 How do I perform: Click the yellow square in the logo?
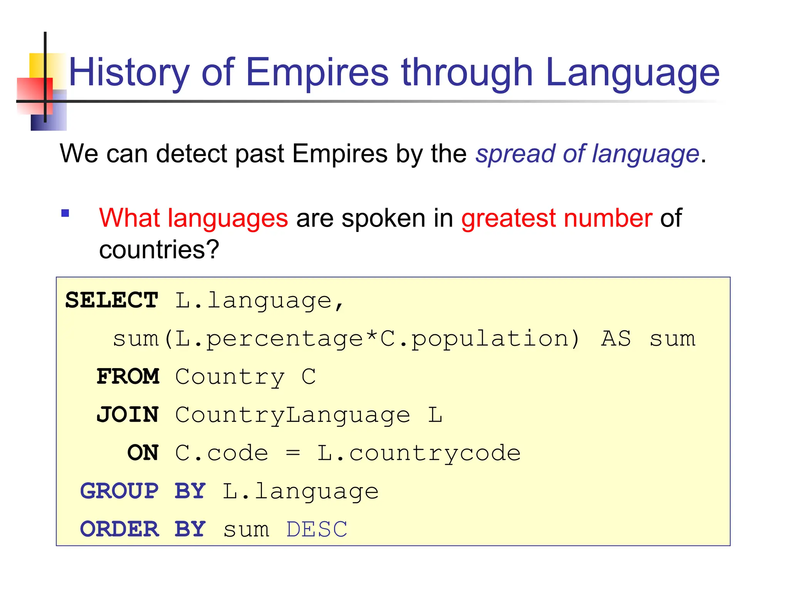point(37,65)
